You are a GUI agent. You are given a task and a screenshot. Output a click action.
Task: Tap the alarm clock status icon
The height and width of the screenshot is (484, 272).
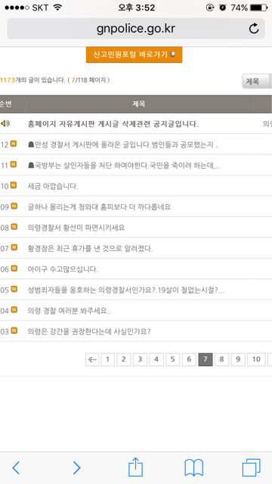coord(223,8)
